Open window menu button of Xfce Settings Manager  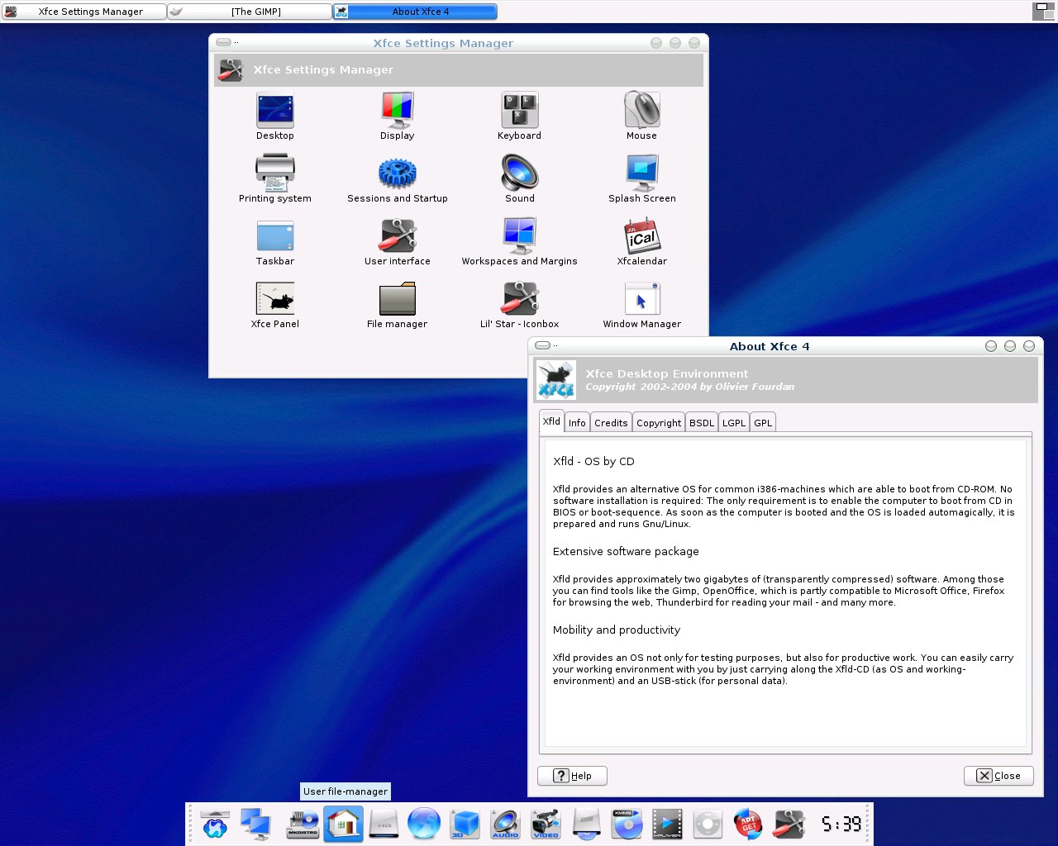223,42
